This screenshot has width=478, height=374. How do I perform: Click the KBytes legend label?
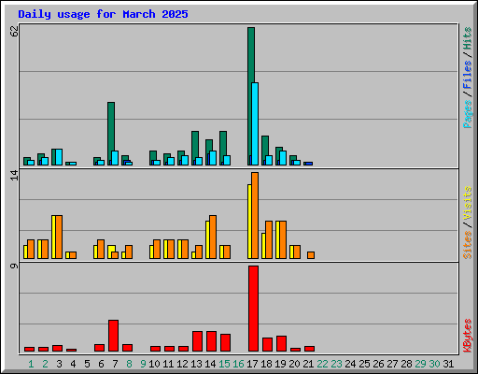tap(468, 336)
